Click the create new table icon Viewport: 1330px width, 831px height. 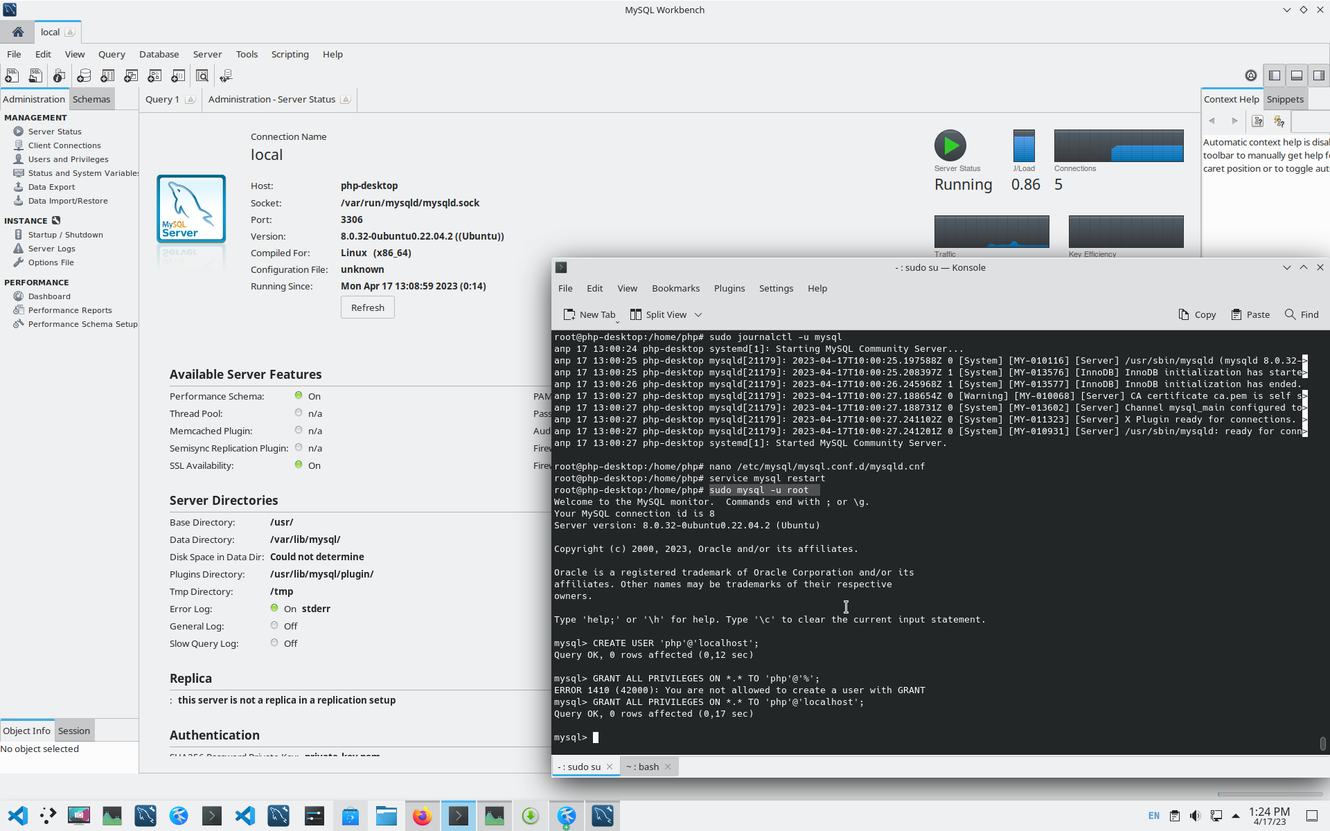107,76
